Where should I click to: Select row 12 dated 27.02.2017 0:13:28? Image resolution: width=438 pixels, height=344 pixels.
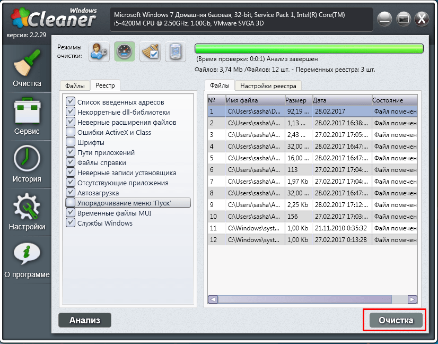tap(312, 240)
